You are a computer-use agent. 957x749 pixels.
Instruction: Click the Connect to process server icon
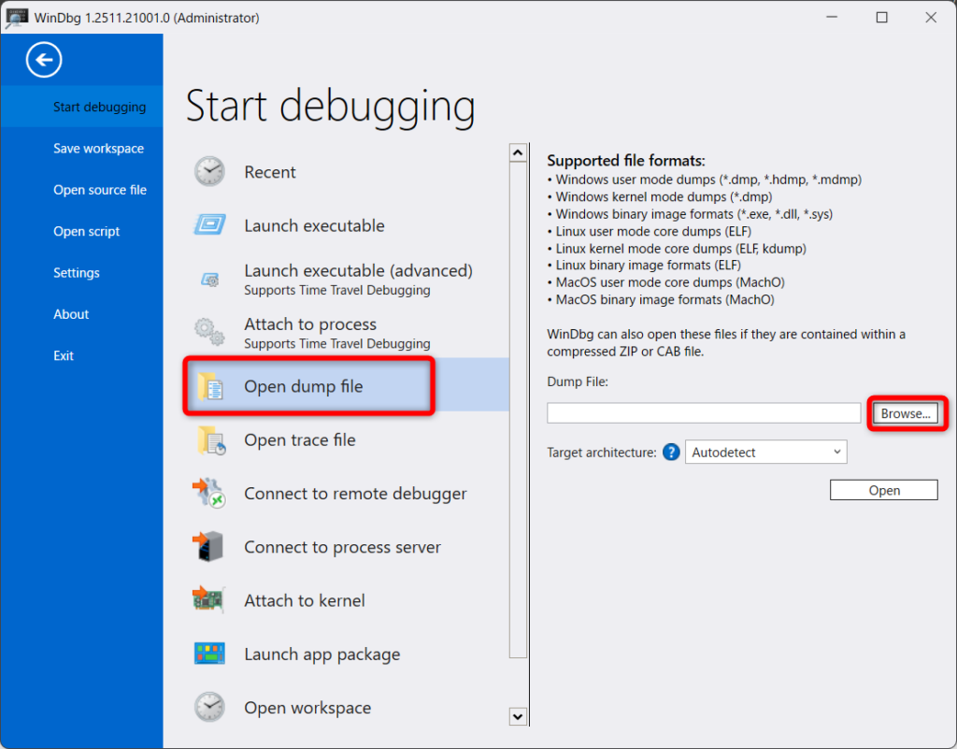209,547
